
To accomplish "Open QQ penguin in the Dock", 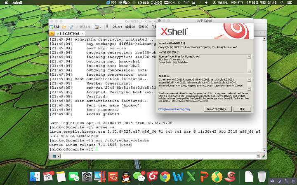I will tap(126, 177).
